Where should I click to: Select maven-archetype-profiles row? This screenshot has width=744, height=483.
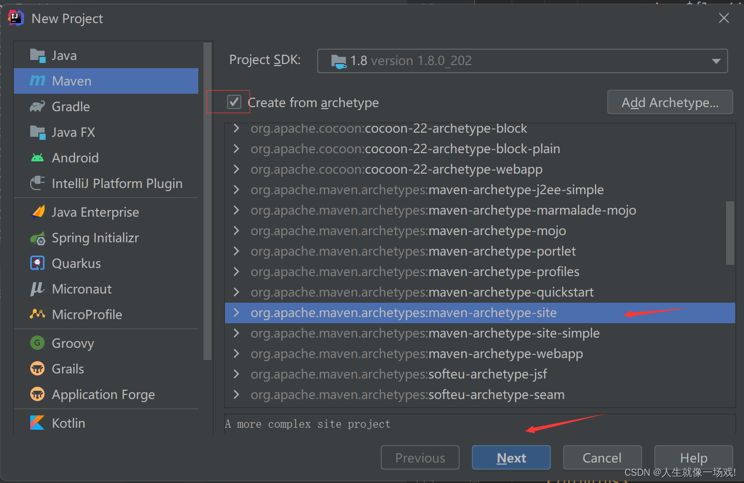[480, 271]
